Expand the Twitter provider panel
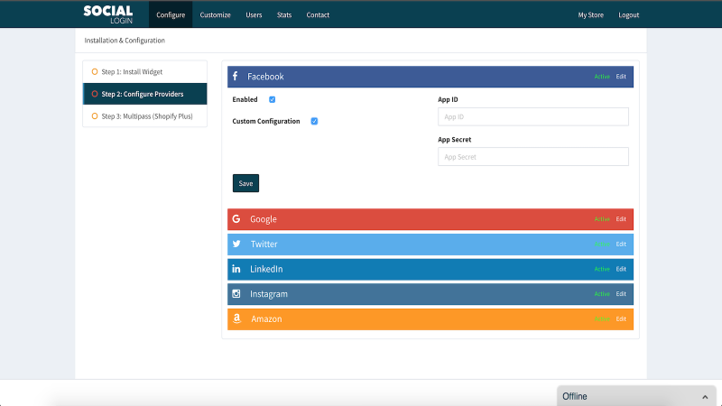The width and height of the screenshot is (722, 406). click(x=430, y=244)
